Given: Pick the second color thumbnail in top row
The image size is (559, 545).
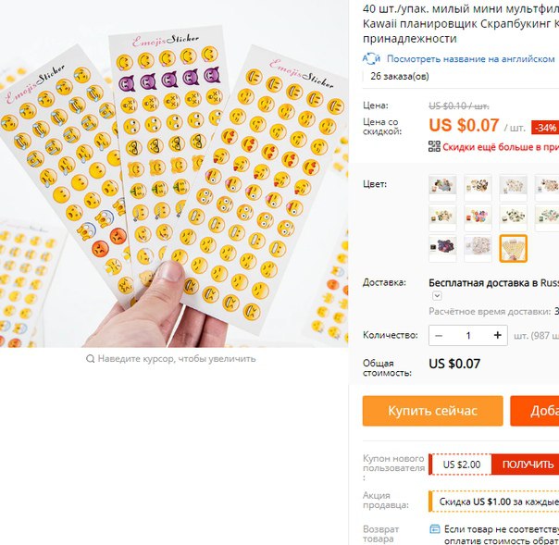Looking at the screenshot, I should click(x=478, y=188).
